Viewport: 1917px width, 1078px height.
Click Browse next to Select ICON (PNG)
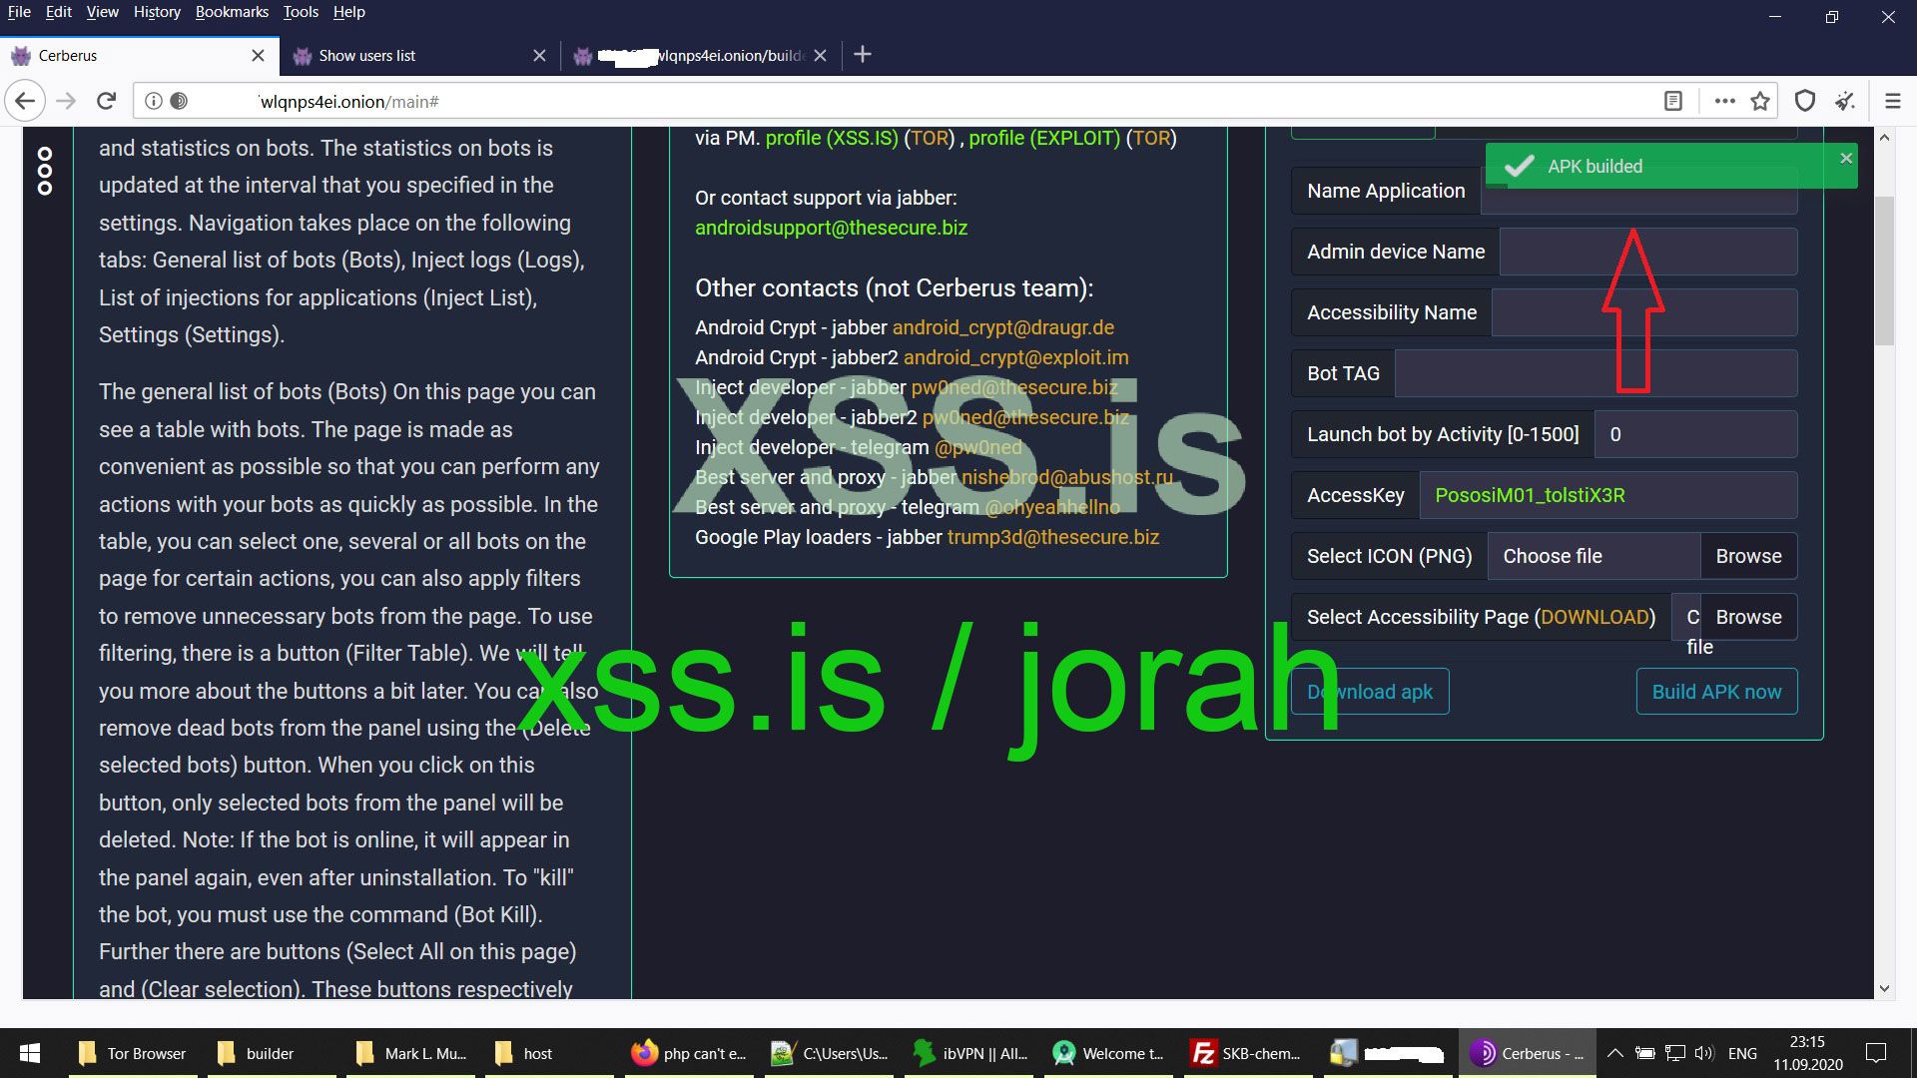(1748, 556)
